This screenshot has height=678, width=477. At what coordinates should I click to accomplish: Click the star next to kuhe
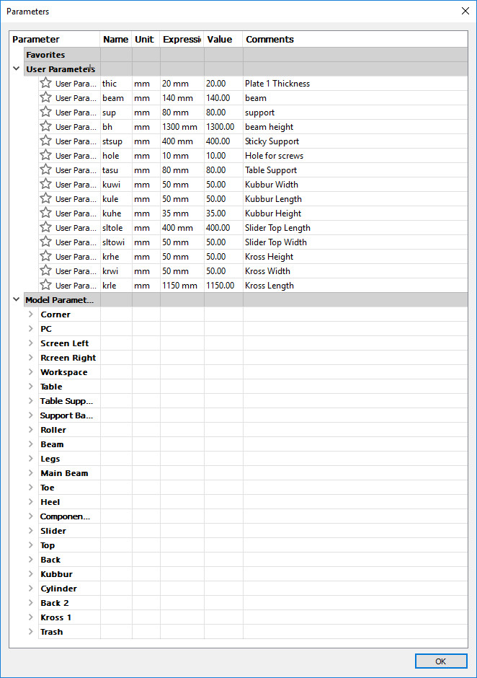[45, 213]
